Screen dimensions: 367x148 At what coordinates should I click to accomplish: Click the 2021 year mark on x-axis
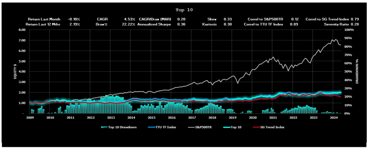click(x=273, y=117)
